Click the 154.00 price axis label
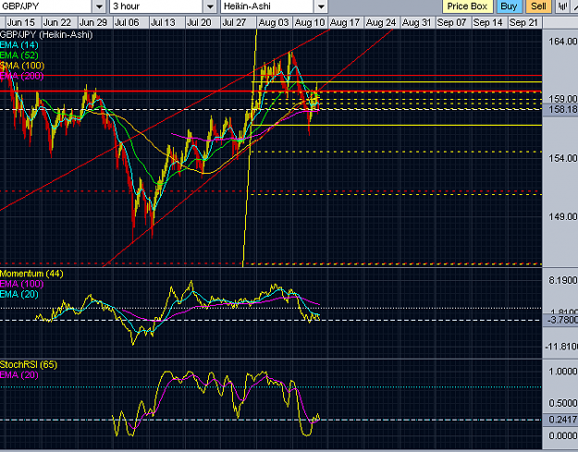The height and width of the screenshot is (452, 578). point(563,158)
